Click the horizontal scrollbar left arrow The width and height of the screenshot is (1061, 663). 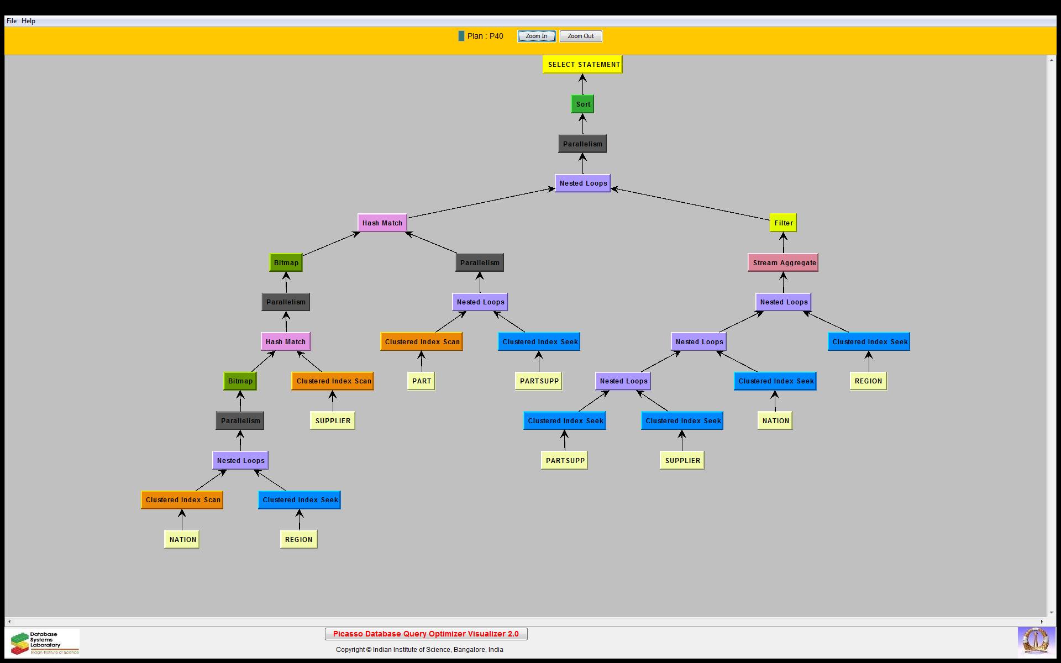pyautogui.click(x=9, y=622)
